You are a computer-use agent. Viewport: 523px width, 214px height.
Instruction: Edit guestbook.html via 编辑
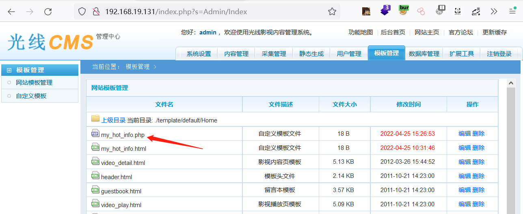(x=465, y=190)
